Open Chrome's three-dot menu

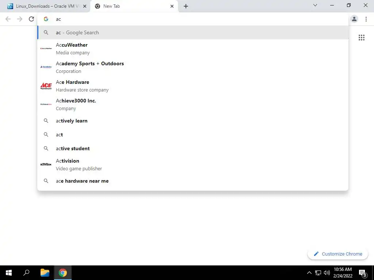pos(366,19)
